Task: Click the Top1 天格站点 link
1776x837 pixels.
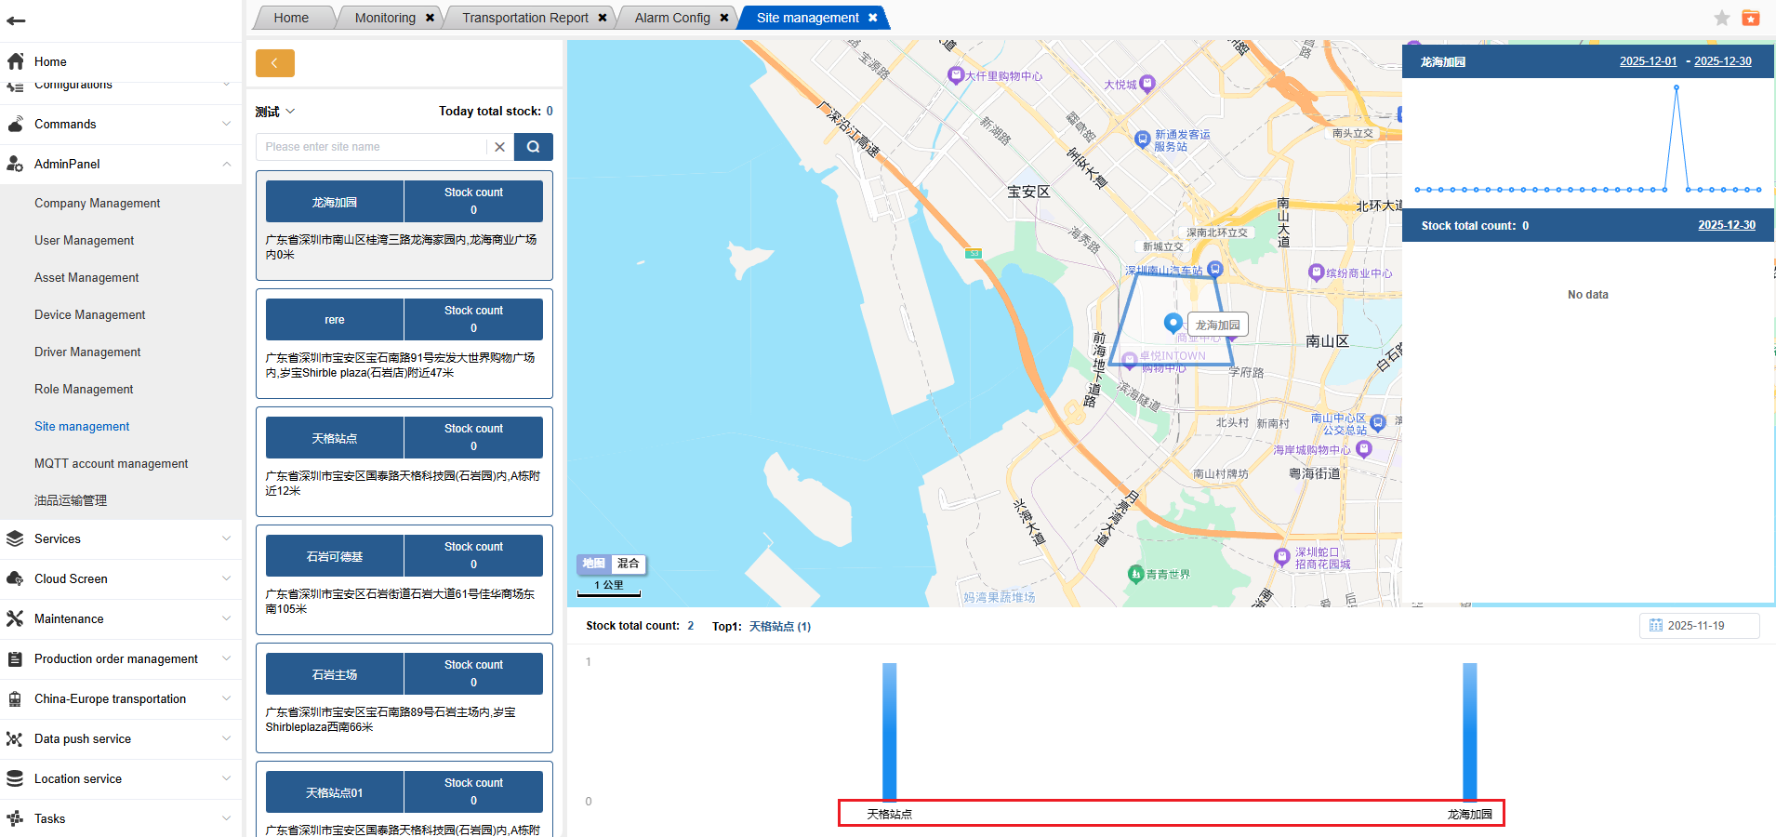Action: 779,627
